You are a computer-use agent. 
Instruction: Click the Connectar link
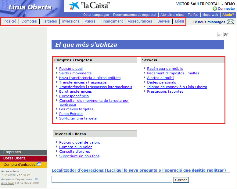point(226,9)
